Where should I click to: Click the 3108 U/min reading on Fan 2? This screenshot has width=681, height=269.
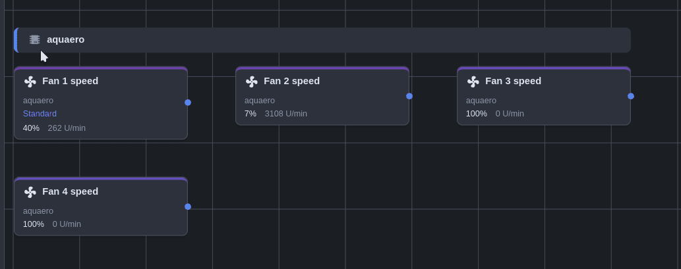point(285,114)
